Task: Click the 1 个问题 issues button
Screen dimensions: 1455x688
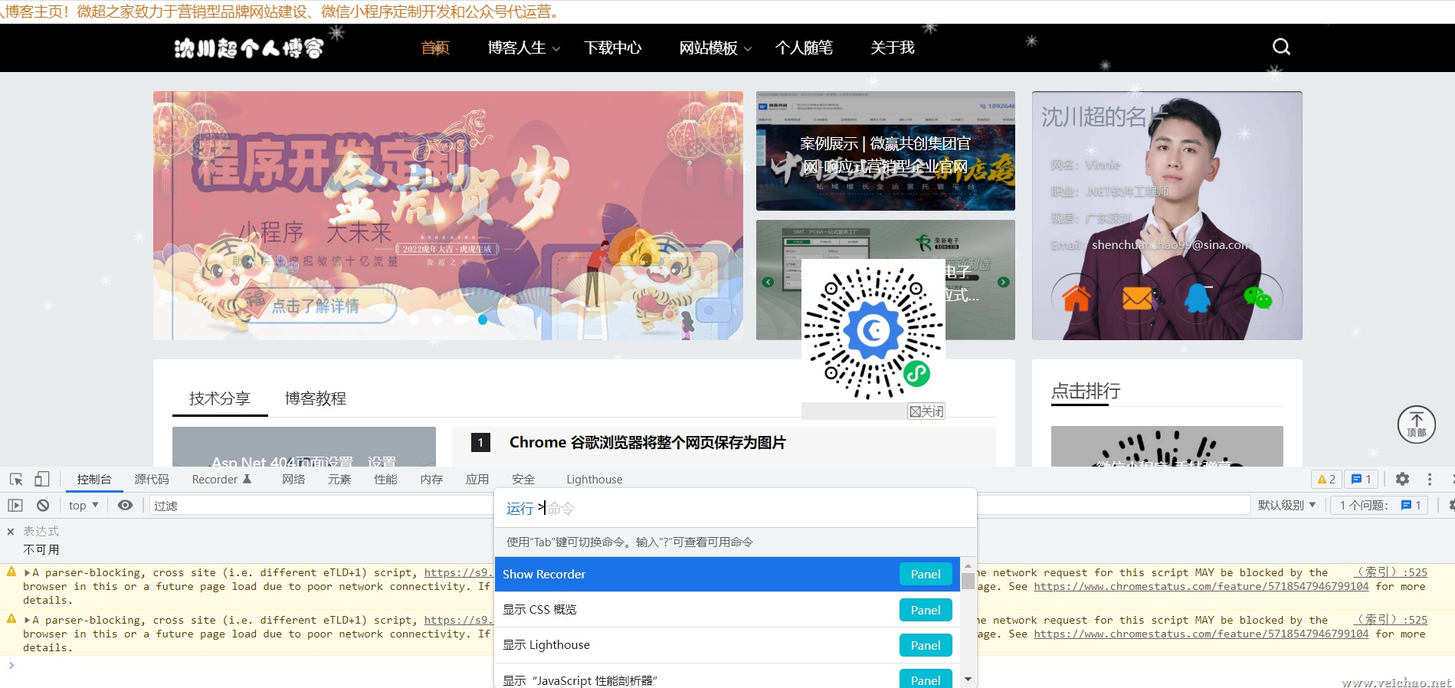Action: click(x=1379, y=505)
